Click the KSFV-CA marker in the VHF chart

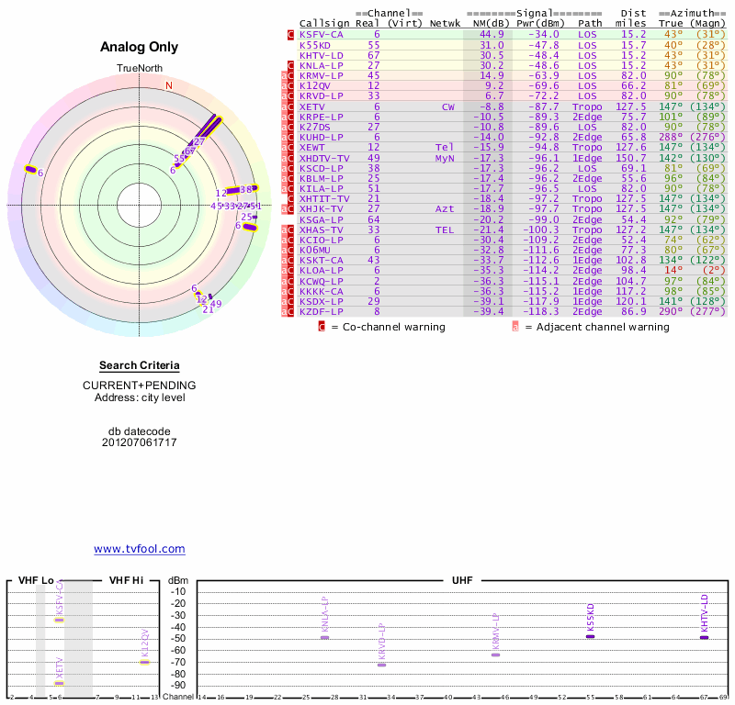pyautogui.click(x=59, y=621)
